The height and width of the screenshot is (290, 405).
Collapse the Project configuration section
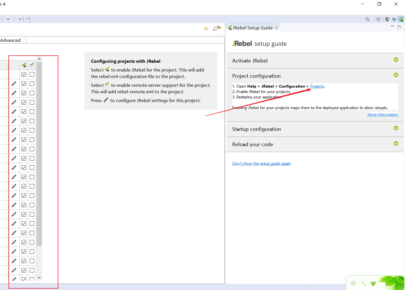(315, 76)
